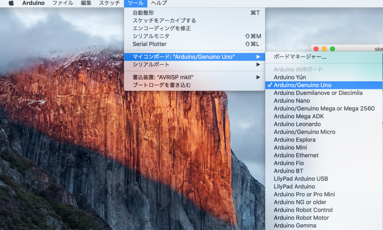Select Arduino Esplora board
This screenshot has height=230, width=383.
coord(324,139)
